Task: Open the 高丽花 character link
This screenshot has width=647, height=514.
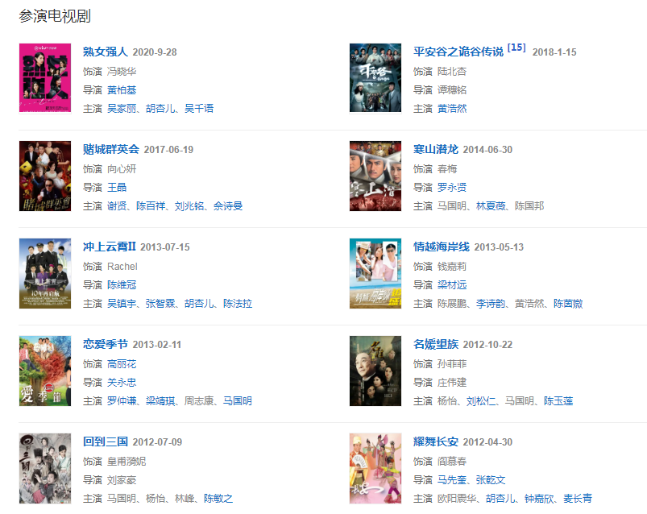Action: pos(122,364)
